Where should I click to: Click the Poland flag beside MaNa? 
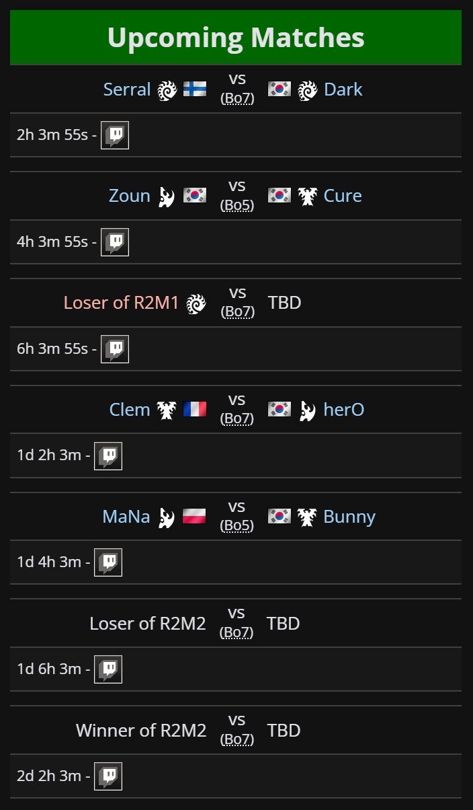click(195, 517)
